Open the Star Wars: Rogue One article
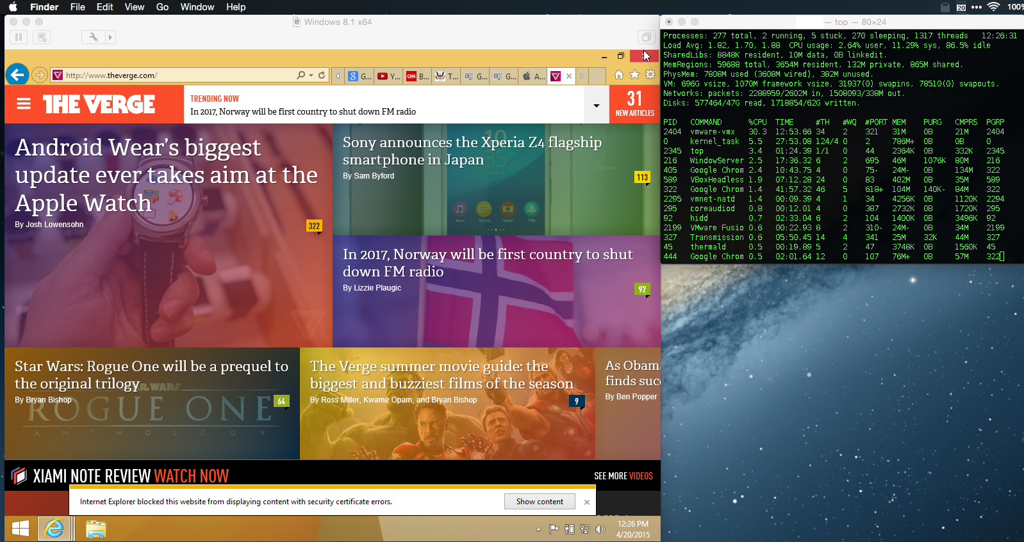1024x542 pixels. click(151, 375)
